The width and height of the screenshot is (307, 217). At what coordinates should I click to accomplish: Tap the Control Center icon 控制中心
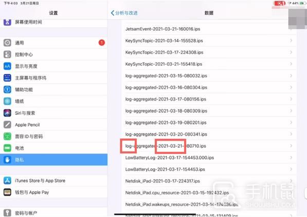click(x=7, y=54)
